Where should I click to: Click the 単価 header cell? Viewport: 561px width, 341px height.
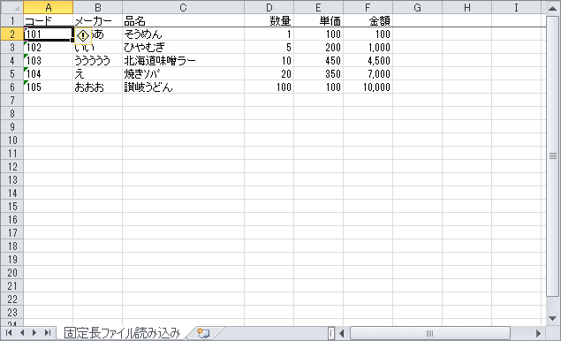318,20
